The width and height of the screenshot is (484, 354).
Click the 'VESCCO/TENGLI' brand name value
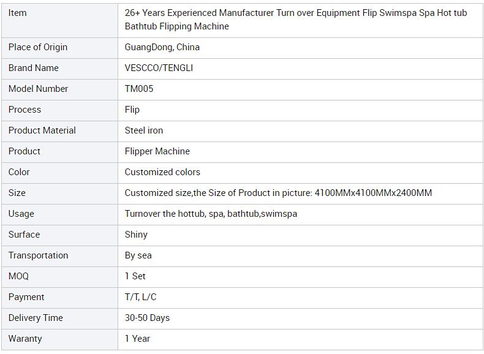coord(159,68)
